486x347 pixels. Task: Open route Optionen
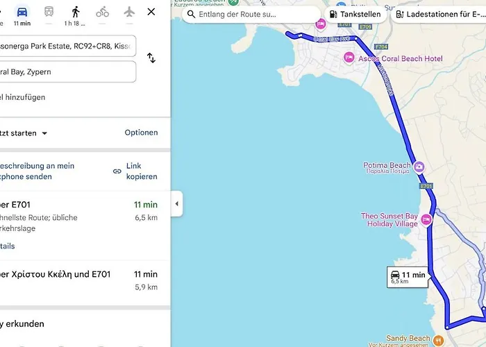pyautogui.click(x=141, y=133)
